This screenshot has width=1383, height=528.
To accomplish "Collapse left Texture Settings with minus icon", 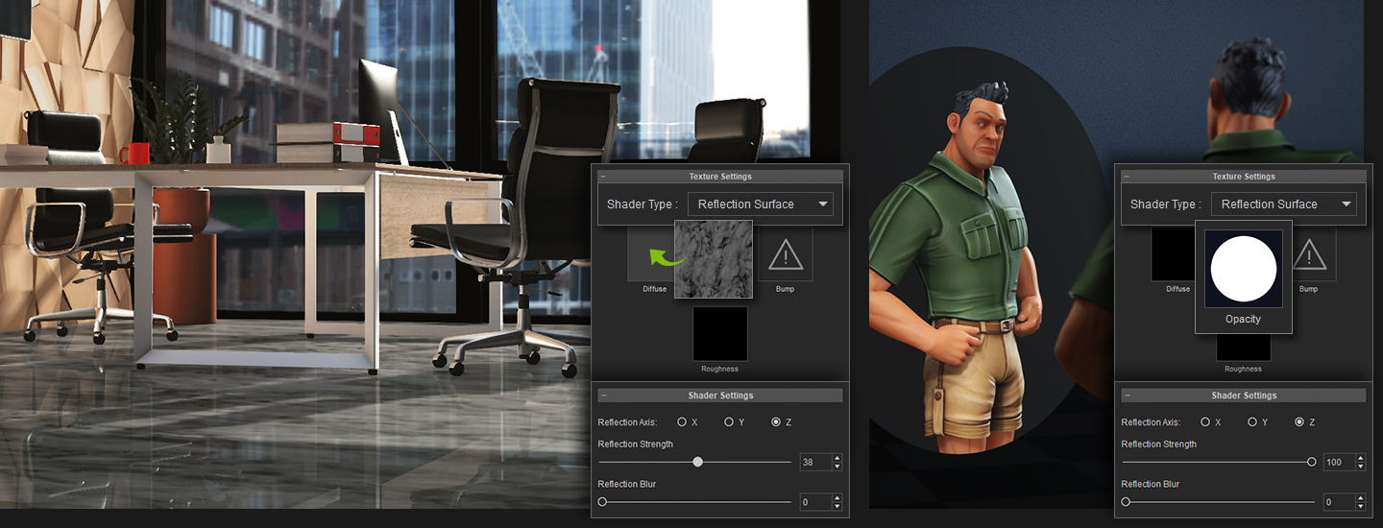I will [x=603, y=177].
